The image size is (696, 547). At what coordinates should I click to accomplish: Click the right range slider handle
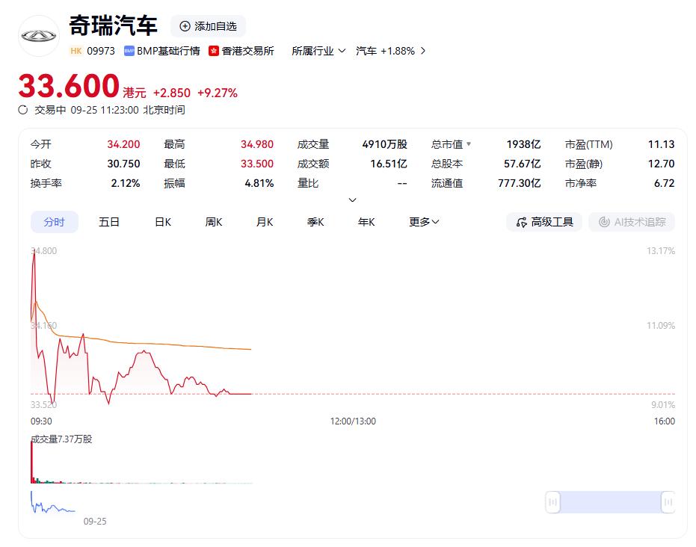pos(668,502)
